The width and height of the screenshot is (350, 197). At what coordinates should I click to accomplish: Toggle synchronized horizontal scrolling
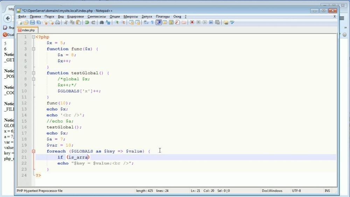pos(138,22)
